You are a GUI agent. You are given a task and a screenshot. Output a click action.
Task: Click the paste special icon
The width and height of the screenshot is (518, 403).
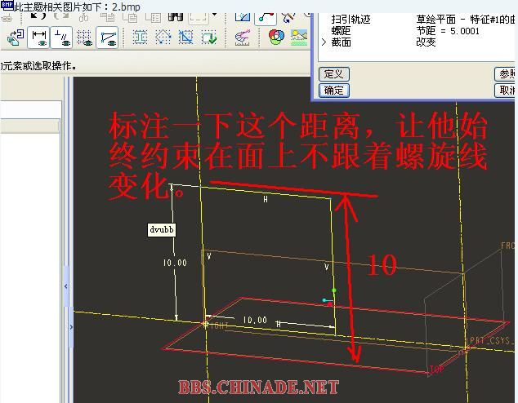click(153, 17)
